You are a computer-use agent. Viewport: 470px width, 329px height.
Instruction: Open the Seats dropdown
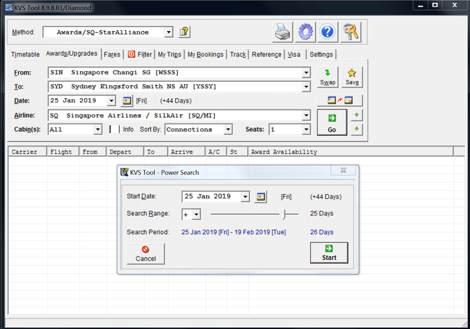pyautogui.click(x=306, y=129)
